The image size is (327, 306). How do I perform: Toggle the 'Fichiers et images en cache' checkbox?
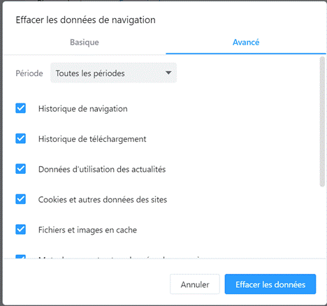point(21,230)
